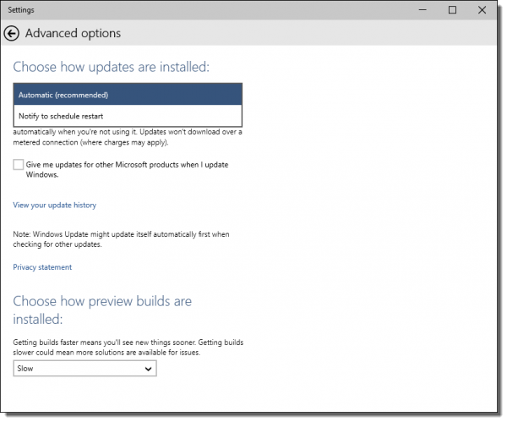Click the 'Choose how preview builds are installed' heading
The height and width of the screenshot is (422, 507).
point(102,310)
